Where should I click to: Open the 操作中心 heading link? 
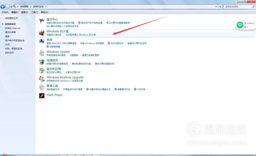click(x=52, y=19)
